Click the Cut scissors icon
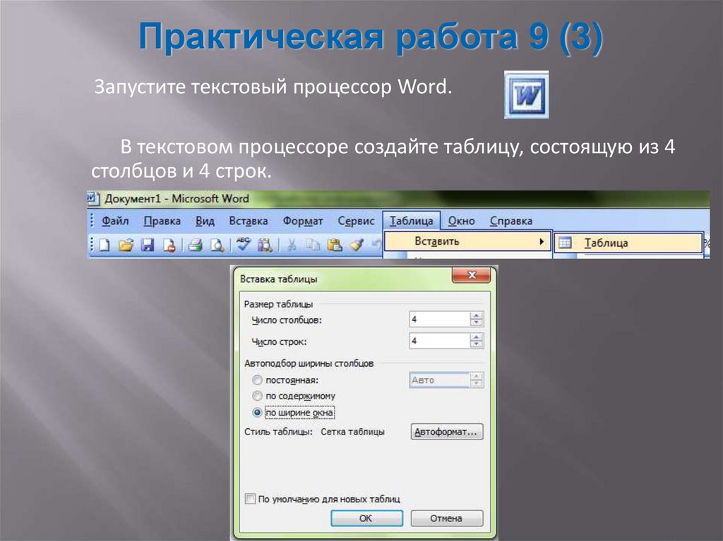The height and width of the screenshot is (541, 723). (292, 245)
